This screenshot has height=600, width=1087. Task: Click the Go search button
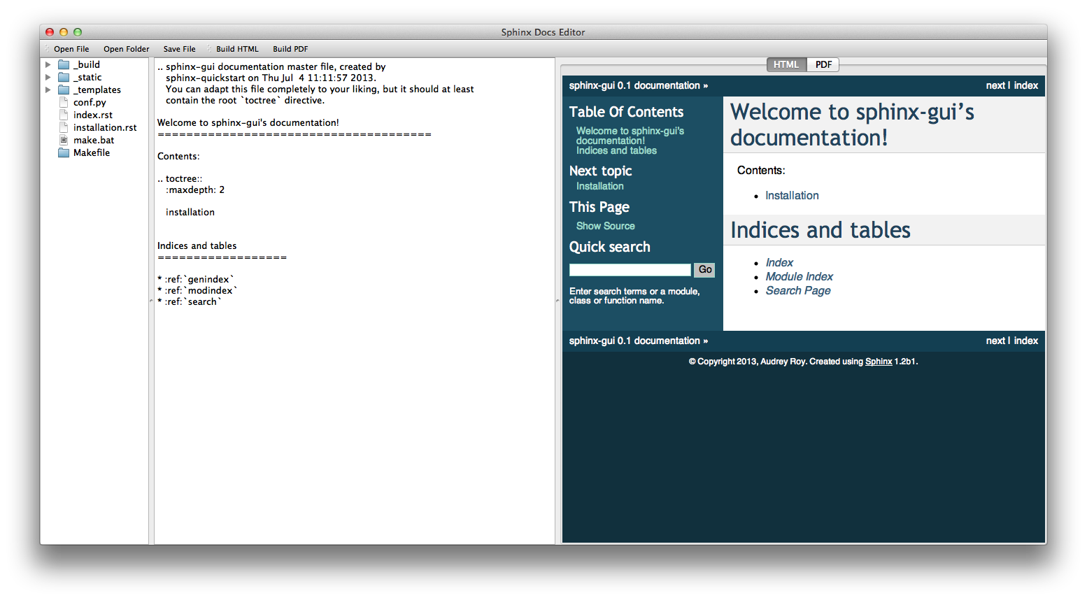tap(704, 270)
